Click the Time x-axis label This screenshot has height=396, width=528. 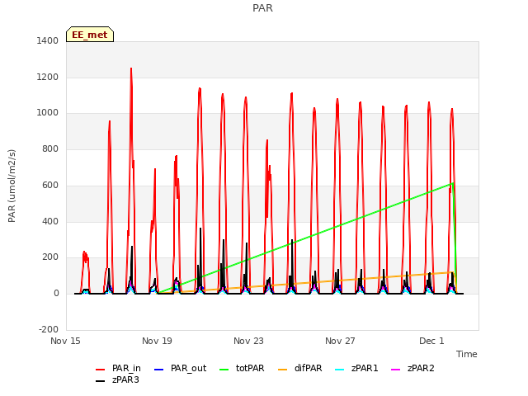(x=467, y=354)
